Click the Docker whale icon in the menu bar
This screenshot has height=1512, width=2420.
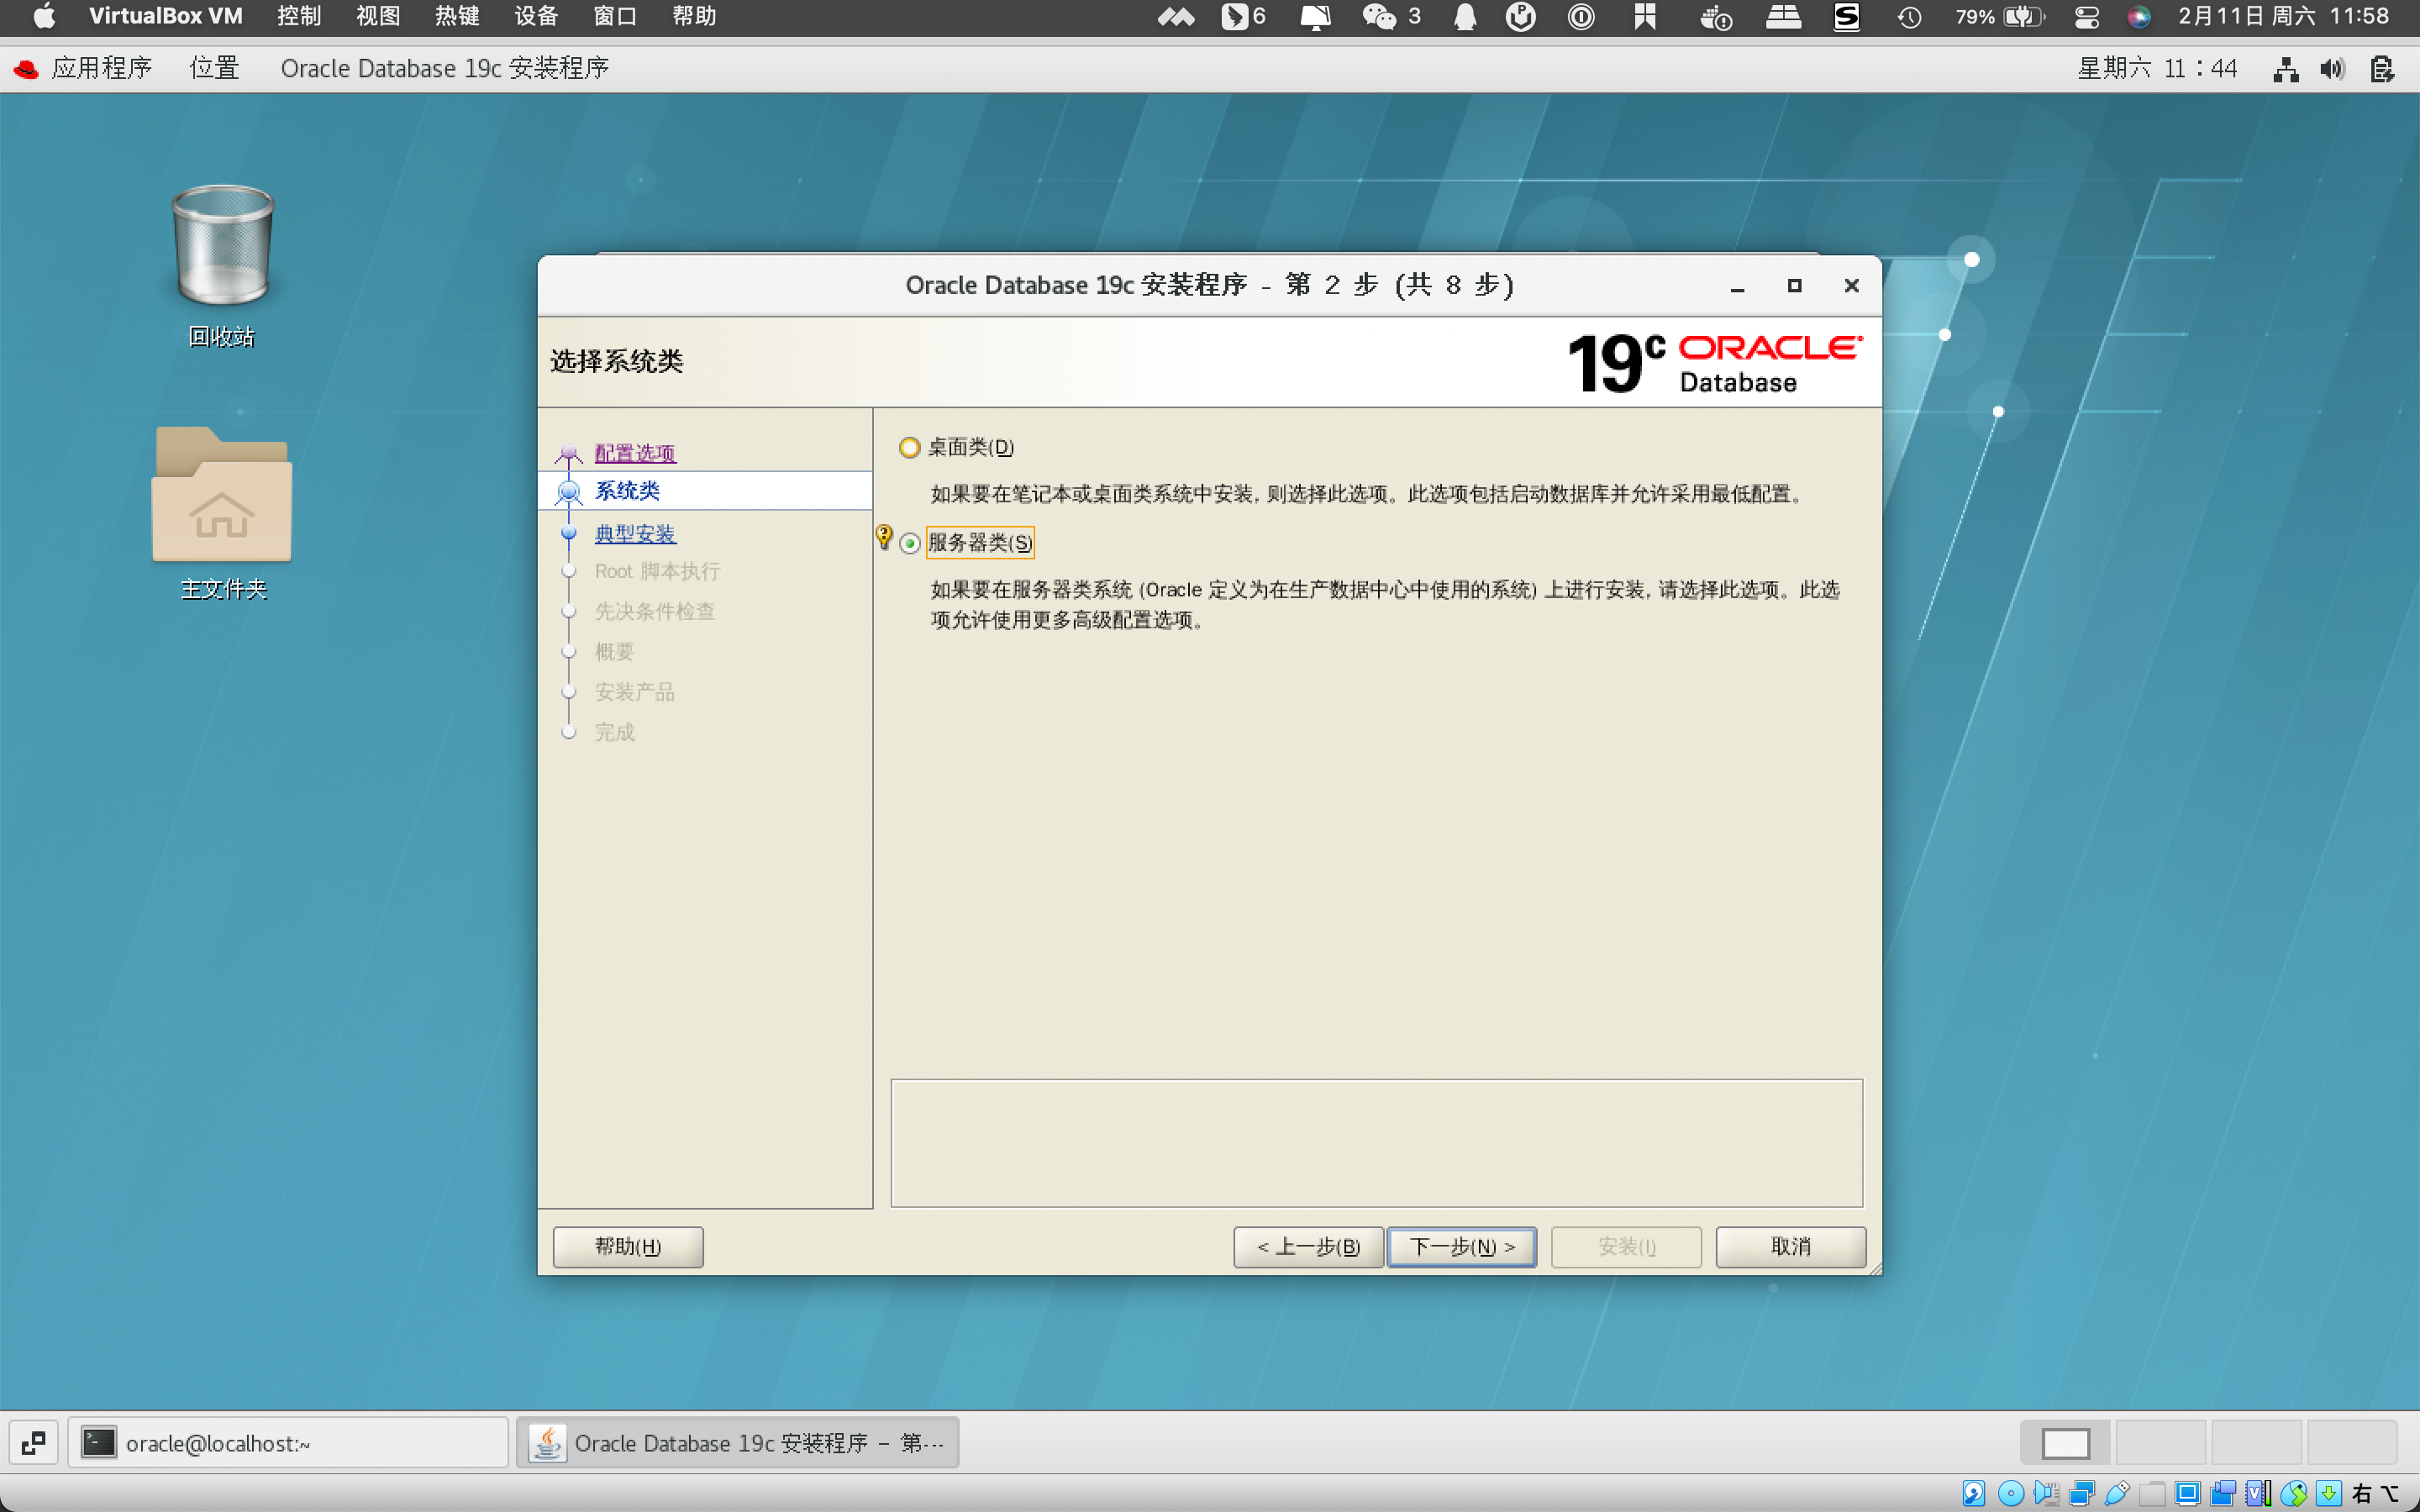pyautogui.click(x=1716, y=16)
